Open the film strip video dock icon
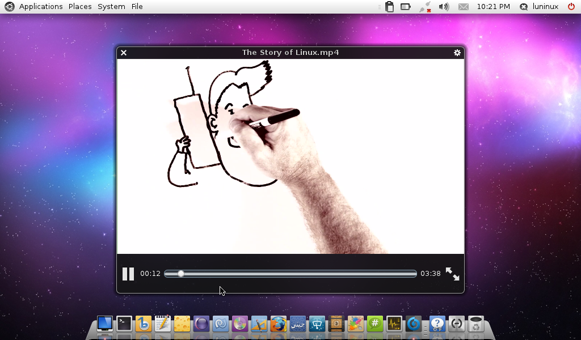This screenshot has width=581, height=340. (x=336, y=324)
